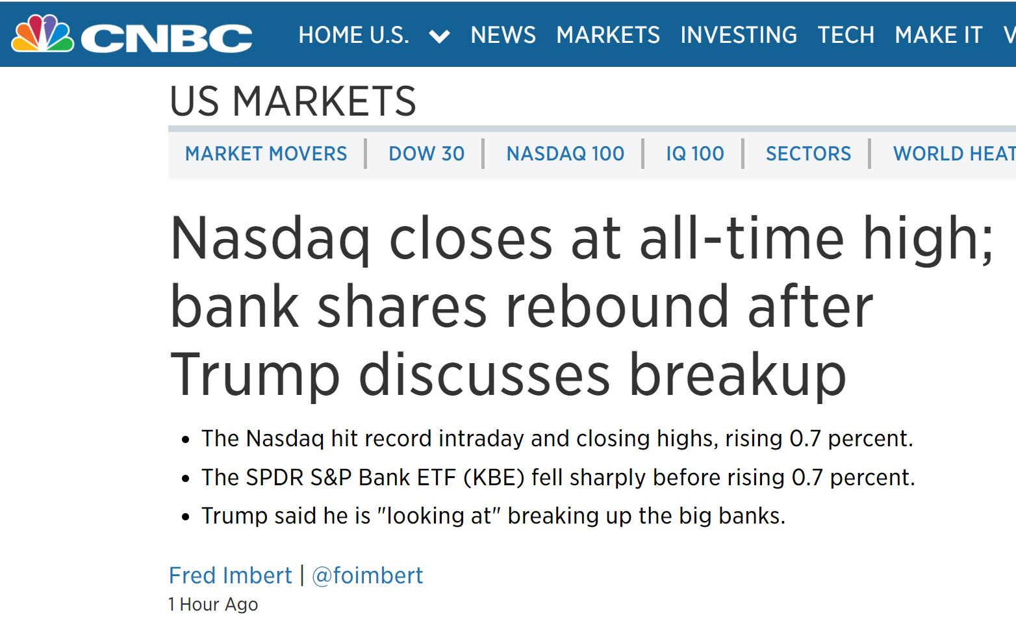The width and height of the screenshot is (1016, 621).
Task: Click the CNBC peacock logo
Action: click(42, 34)
